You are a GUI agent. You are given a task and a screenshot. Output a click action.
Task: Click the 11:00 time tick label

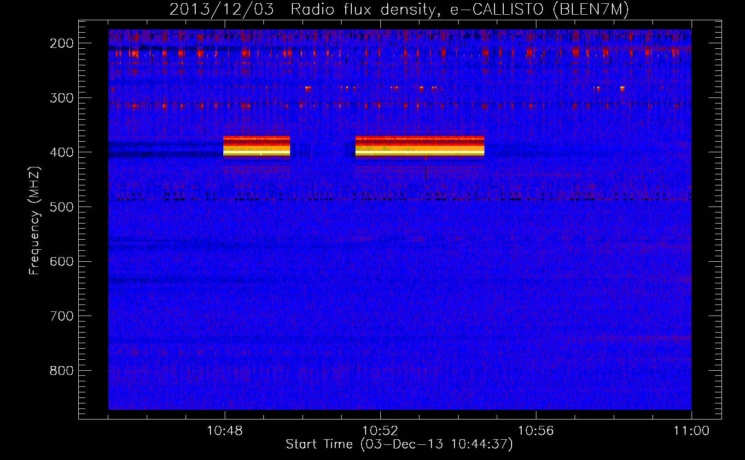click(x=692, y=431)
